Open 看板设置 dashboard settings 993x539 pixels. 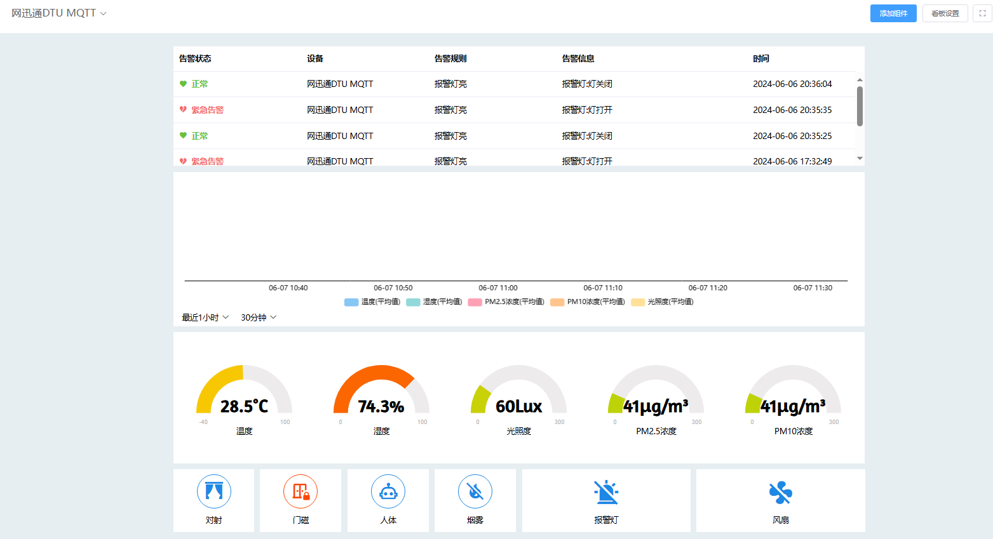945,13
